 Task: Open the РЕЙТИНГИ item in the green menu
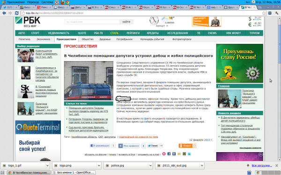(x=133, y=33)
